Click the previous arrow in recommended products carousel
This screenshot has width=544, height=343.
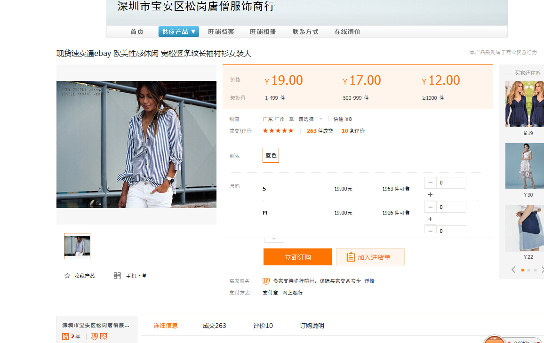click(513, 270)
